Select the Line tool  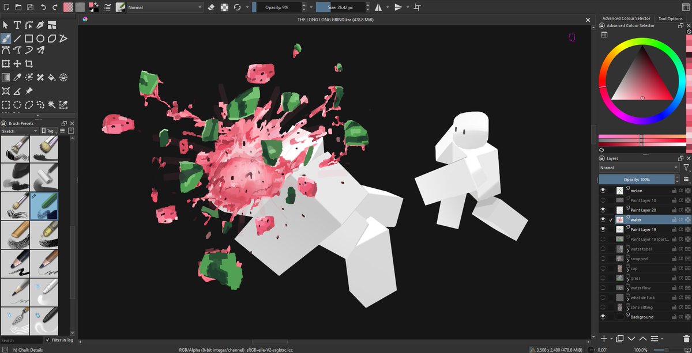coord(17,39)
